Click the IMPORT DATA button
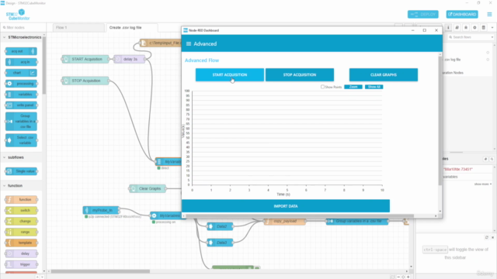 286,206
